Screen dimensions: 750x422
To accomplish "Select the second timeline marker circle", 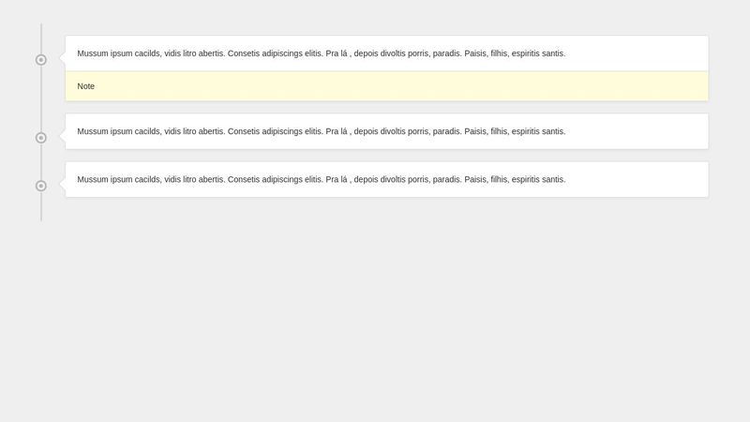I will (41, 138).
